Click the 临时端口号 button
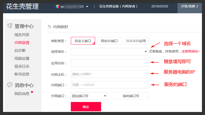 (131, 96)
